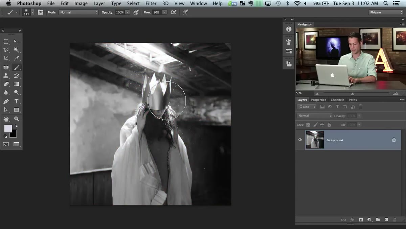Toggle type layer filter
The height and width of the screenshot is (229, 406).
point(337,107)
